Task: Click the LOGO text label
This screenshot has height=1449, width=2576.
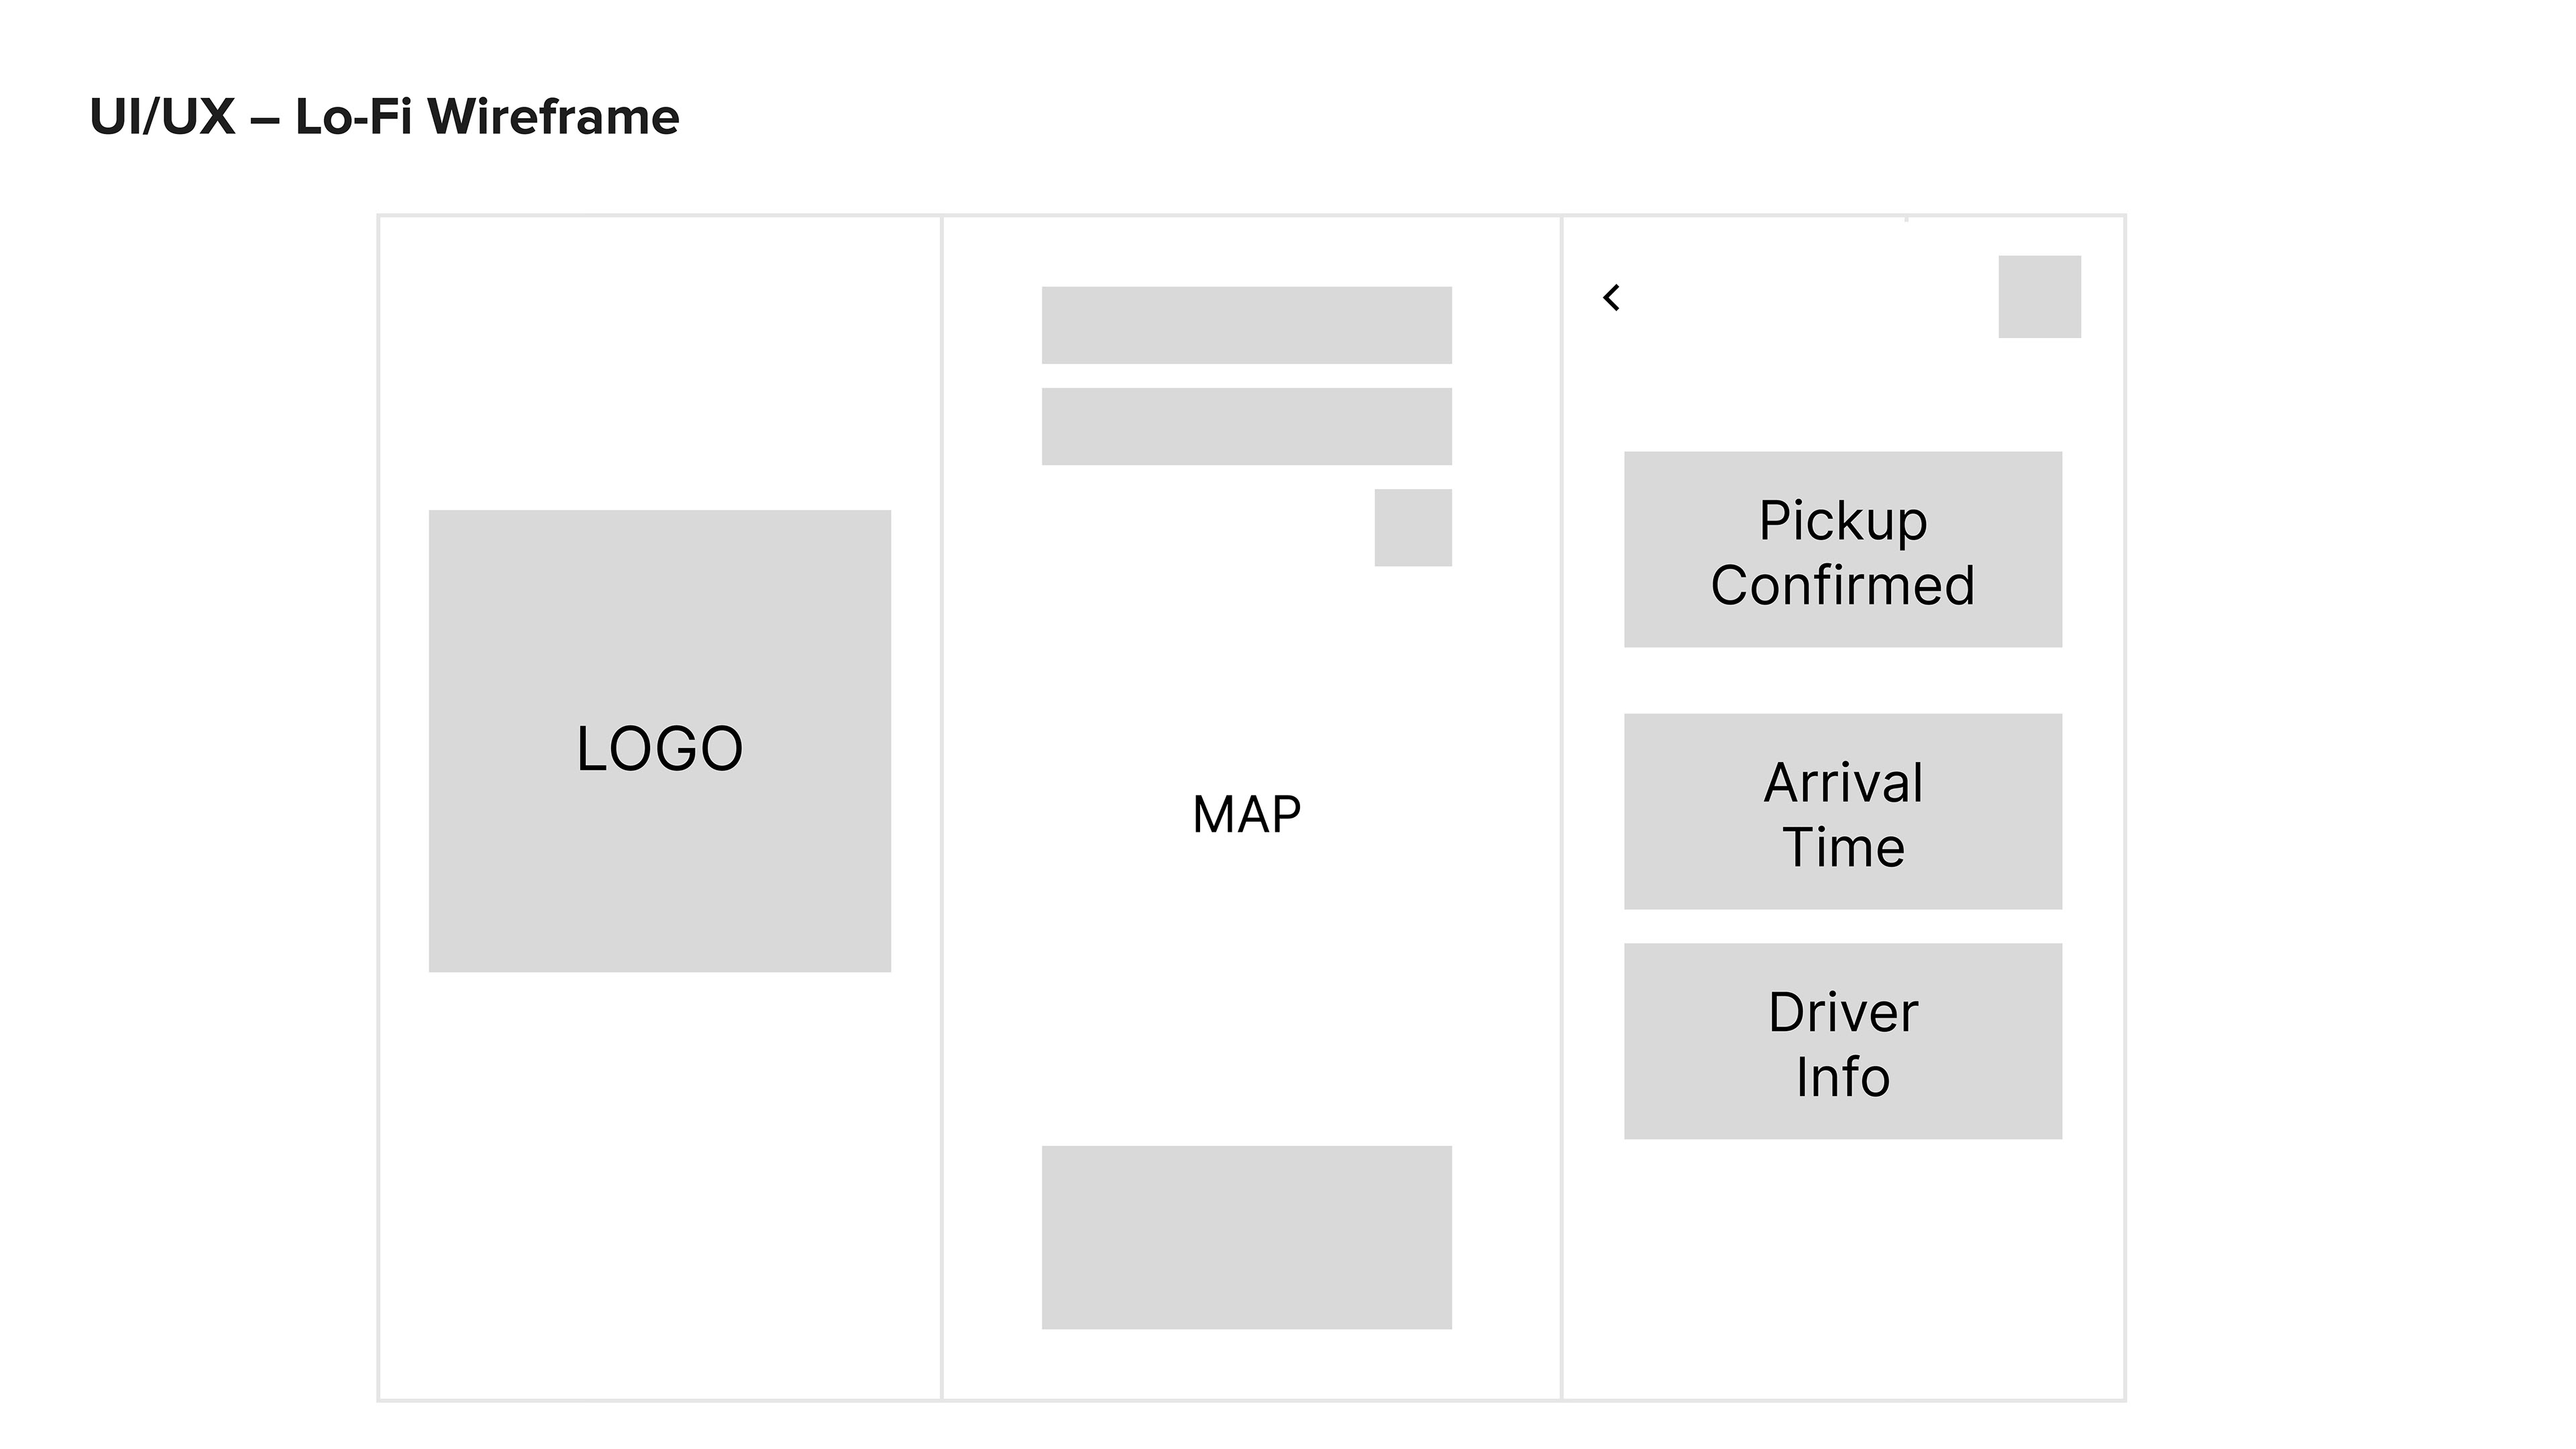Action: click(x=660, y=748)
